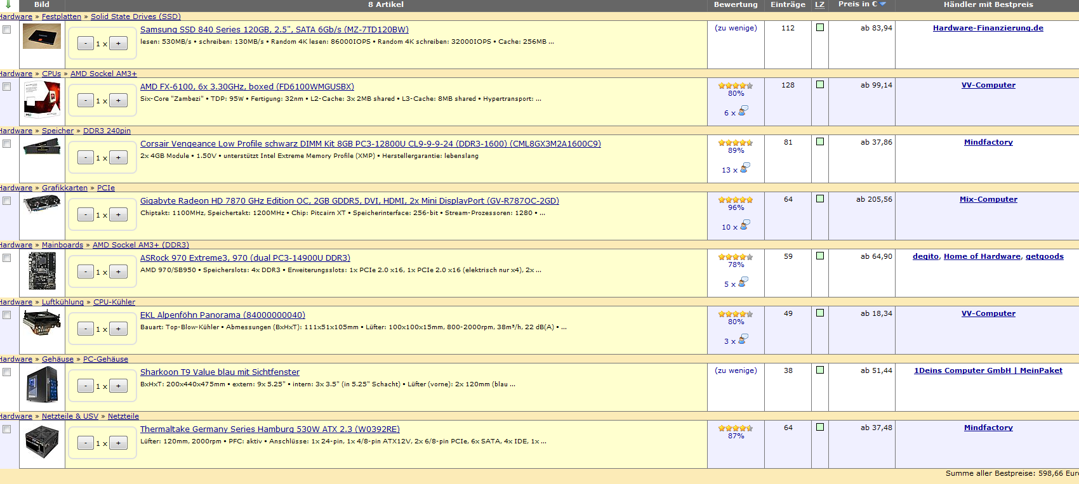This screenshot has width=1079, height=484.
Task: Click the price ab 205,56
Action: pos(874,199)
